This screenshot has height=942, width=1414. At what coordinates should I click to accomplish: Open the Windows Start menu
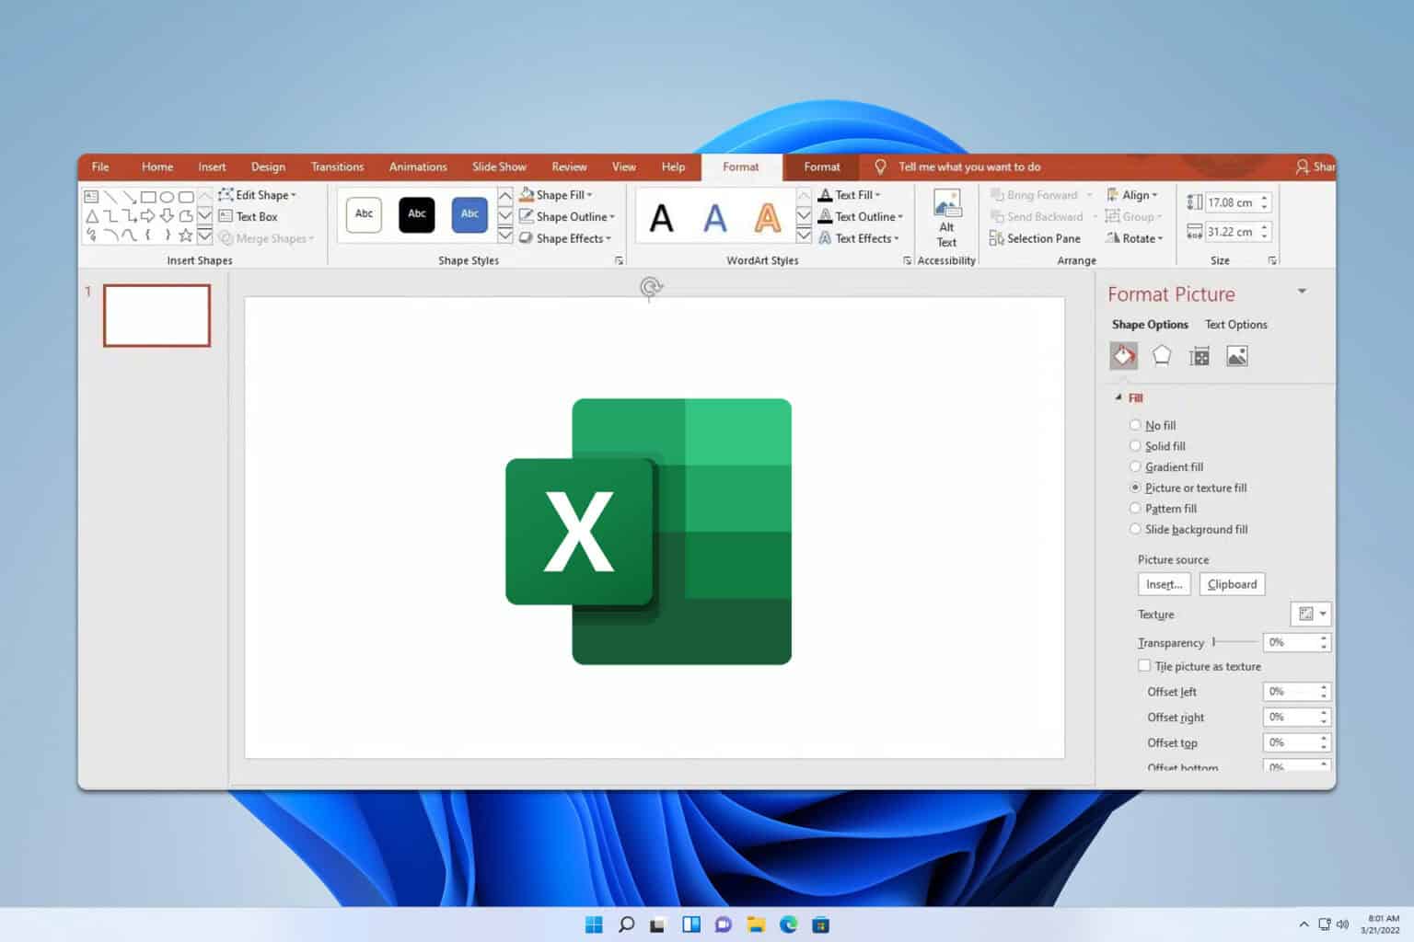tap(594, 925)
